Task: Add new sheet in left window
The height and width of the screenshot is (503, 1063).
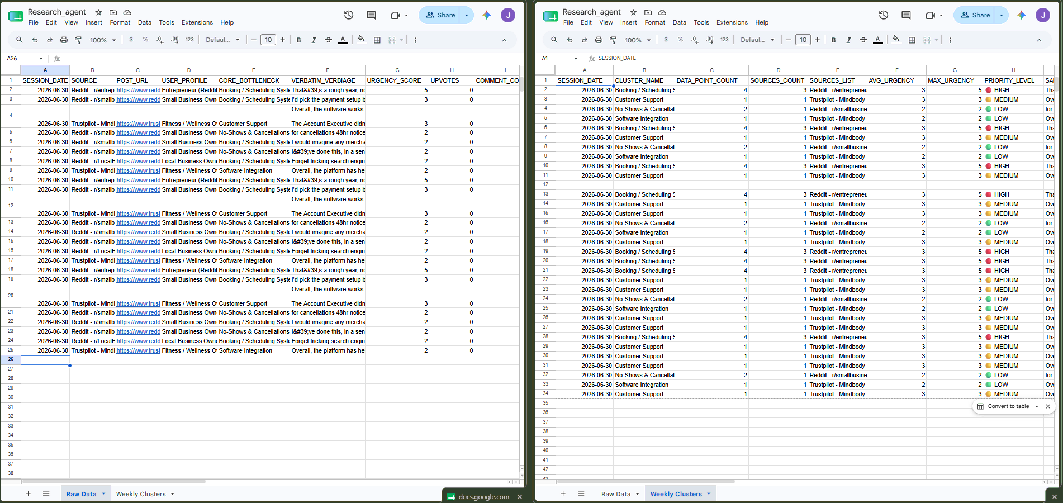Action: [x=28, y=493]
